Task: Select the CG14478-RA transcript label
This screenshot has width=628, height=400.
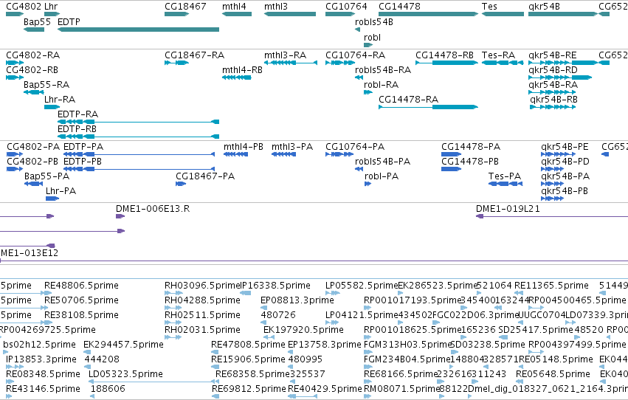Action: click(409, 100)
